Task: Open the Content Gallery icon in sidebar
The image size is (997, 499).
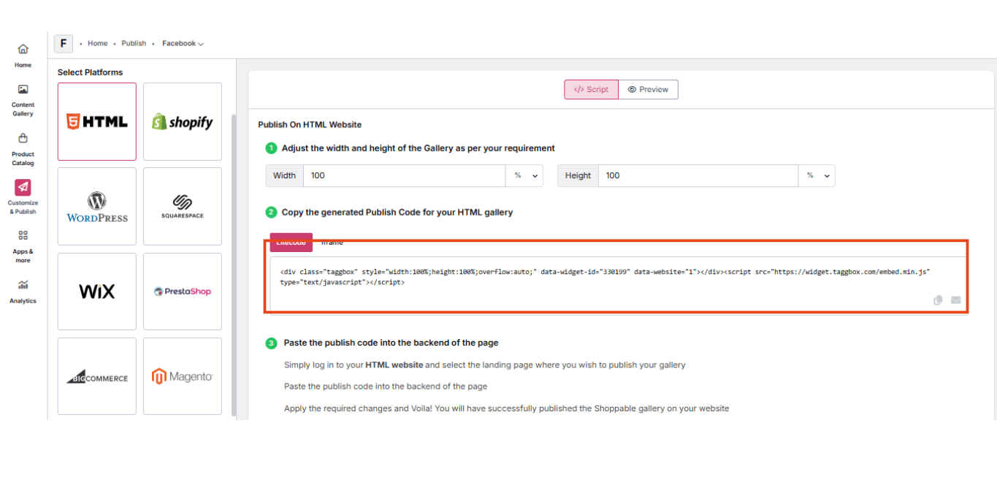Action: click(23, 90)
